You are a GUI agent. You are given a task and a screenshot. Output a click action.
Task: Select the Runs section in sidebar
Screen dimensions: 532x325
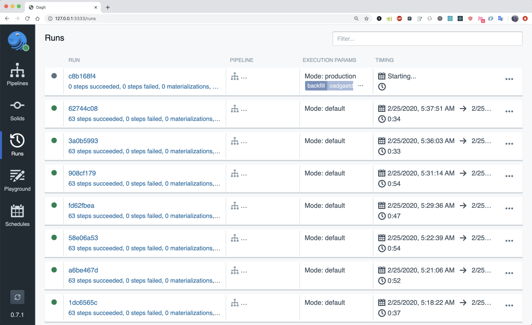(17, 145)
